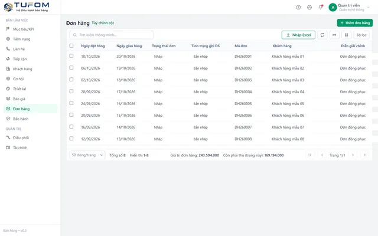Image resolution: width=378 pixels, height=236 pixels.
Task: Click the Khách hàng mẫu 07 cell
Action: pos(288,127)
